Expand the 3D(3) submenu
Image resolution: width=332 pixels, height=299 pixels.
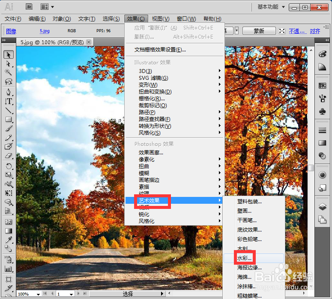click(175, 71)
